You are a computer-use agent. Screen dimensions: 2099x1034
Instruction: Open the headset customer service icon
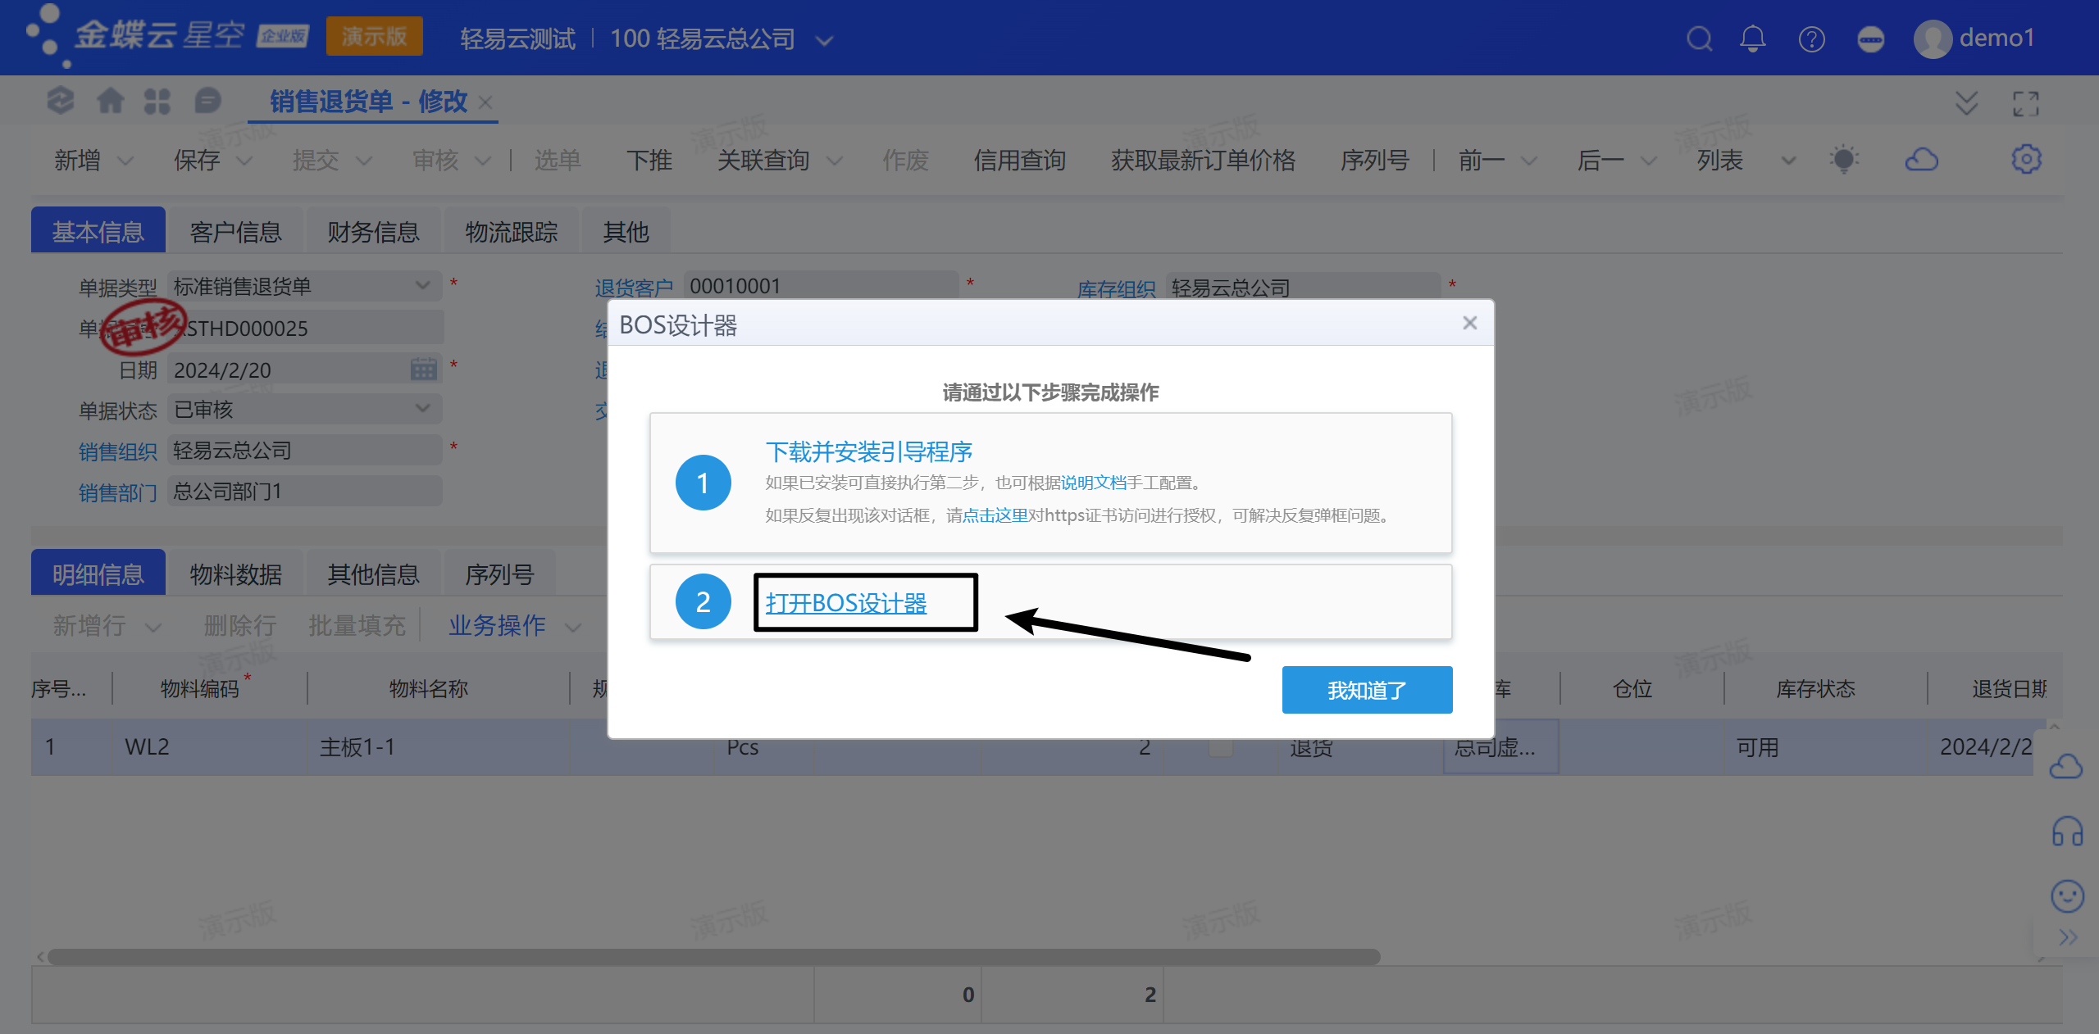coord(2067,832)
